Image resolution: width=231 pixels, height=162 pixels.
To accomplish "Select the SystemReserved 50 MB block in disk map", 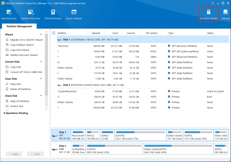I will [78, 149].
